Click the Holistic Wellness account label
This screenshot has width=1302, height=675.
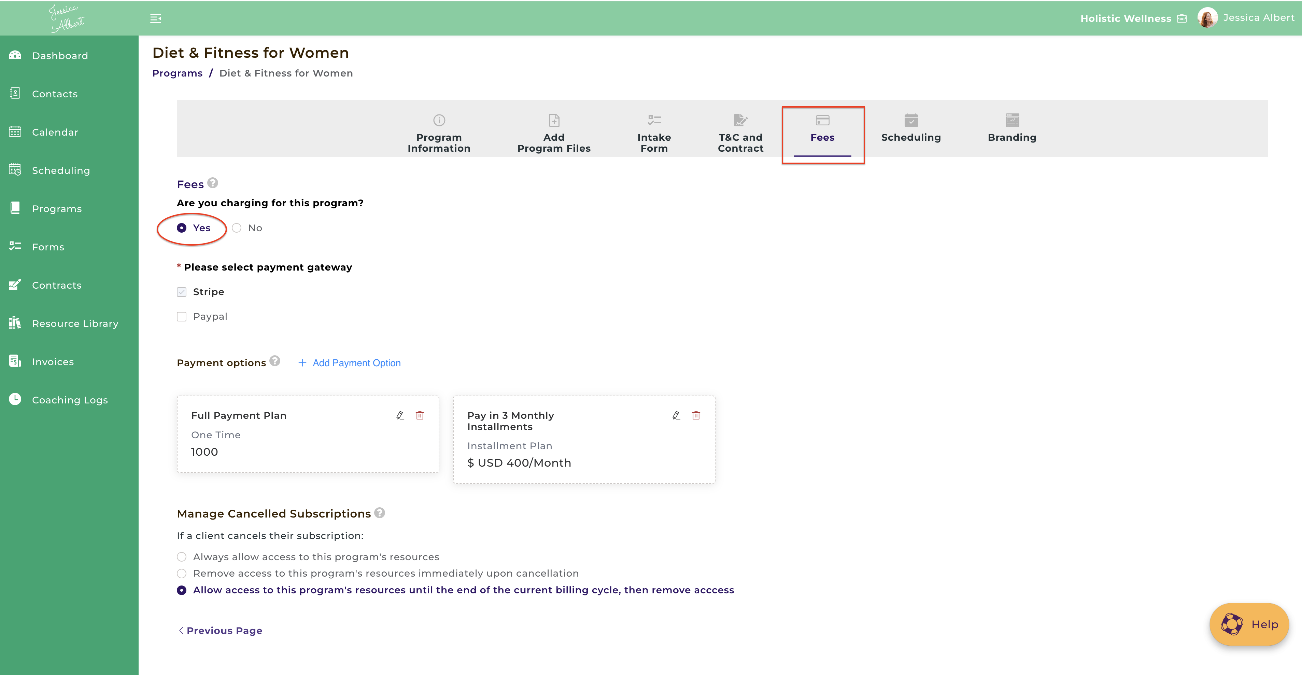point(1126,19)
